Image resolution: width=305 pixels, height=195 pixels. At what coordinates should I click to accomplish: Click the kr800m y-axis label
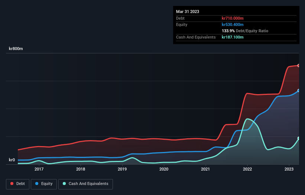tap(16, 49)
